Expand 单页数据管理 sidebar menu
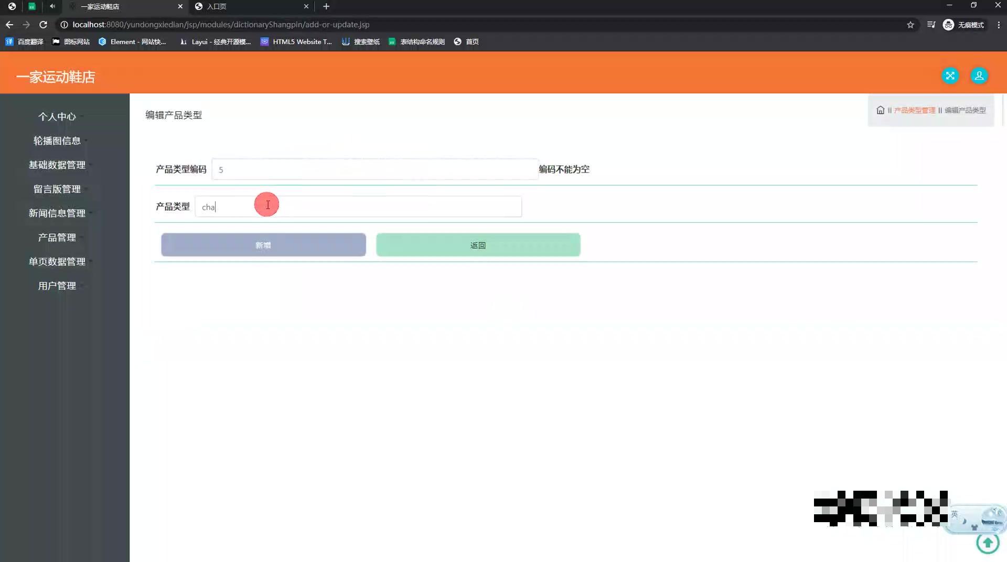The width and height of the screenshot is (1007, 562). click(x=57, y=262)
